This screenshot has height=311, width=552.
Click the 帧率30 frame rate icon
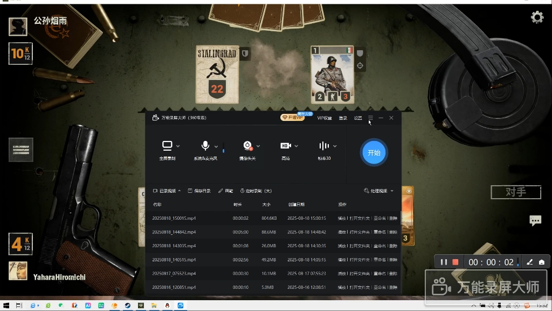(x=324, y=146)
